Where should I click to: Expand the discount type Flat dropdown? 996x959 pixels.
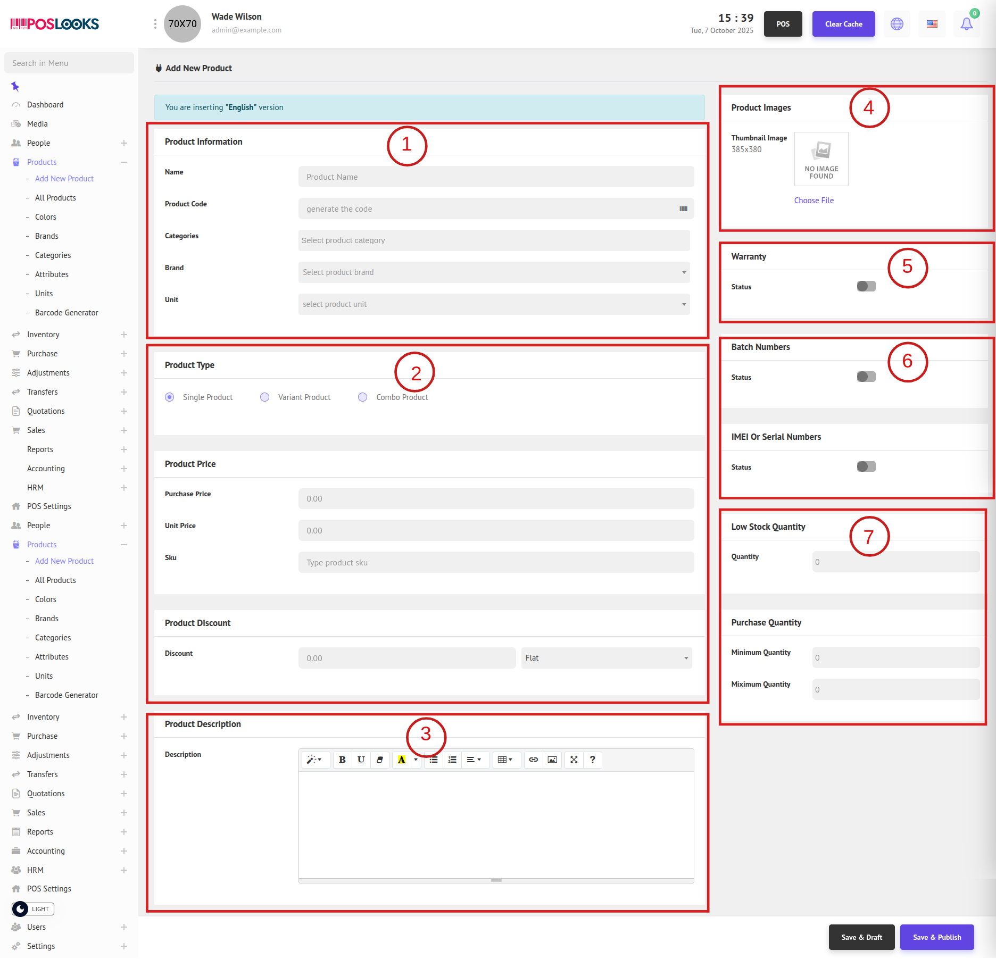(x=607, y=658)
